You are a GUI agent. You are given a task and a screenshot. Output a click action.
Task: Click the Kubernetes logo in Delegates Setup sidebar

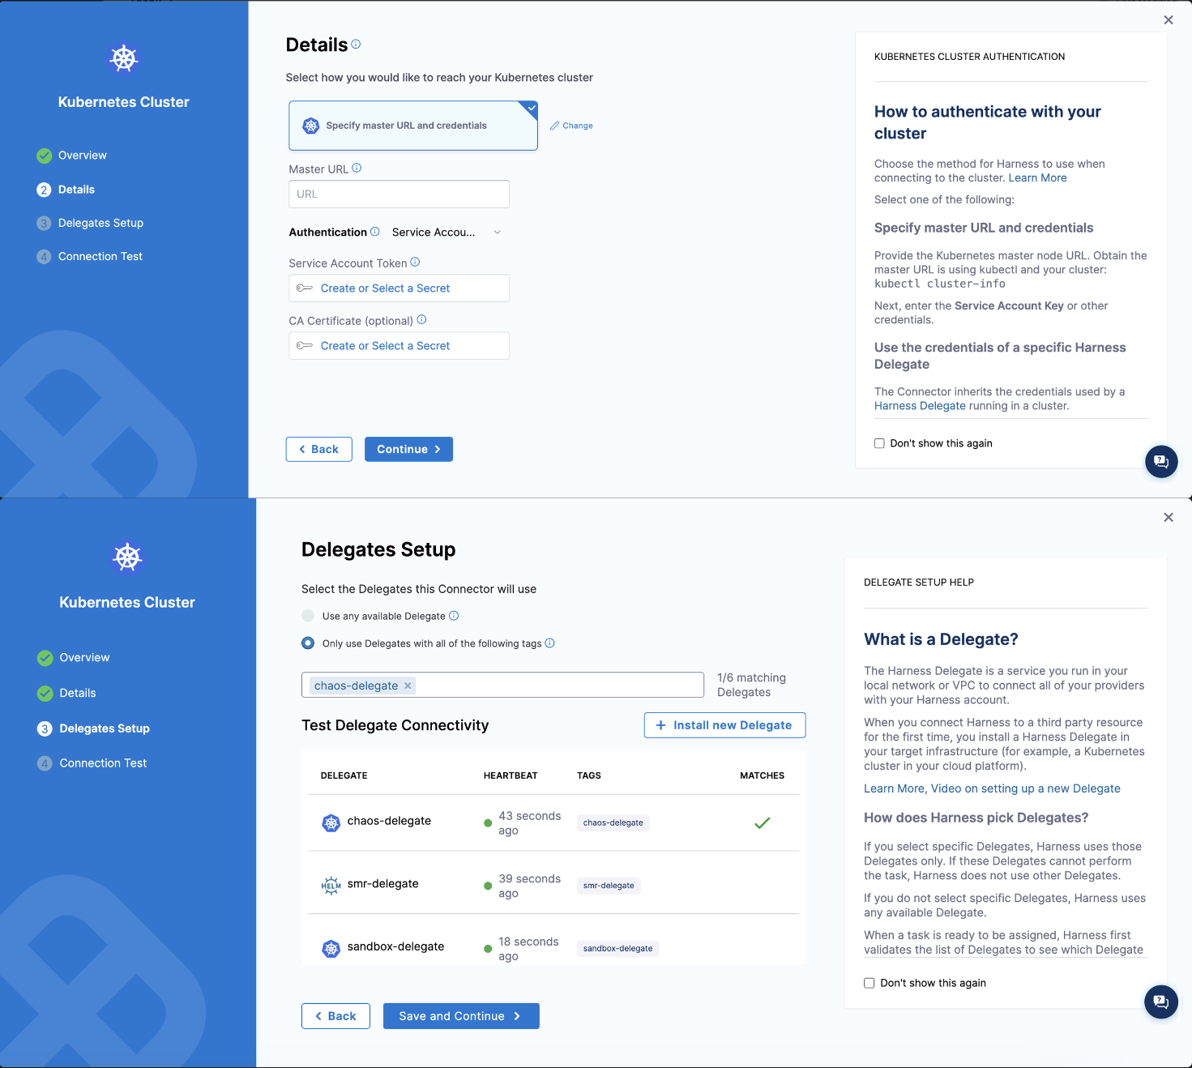point(127,557)
